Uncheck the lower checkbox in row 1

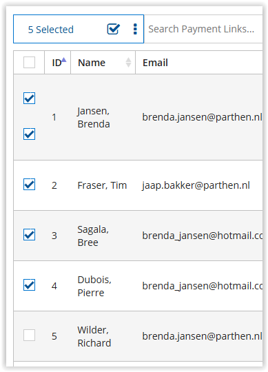click(29, 134)
